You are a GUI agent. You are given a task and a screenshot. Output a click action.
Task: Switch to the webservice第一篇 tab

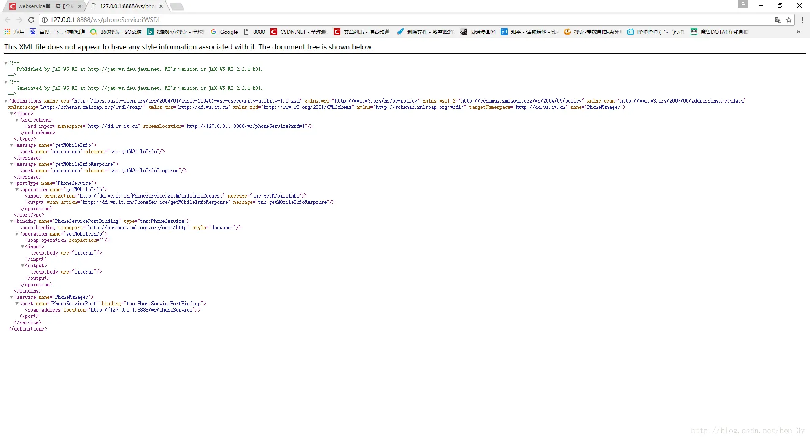(42, 6)
